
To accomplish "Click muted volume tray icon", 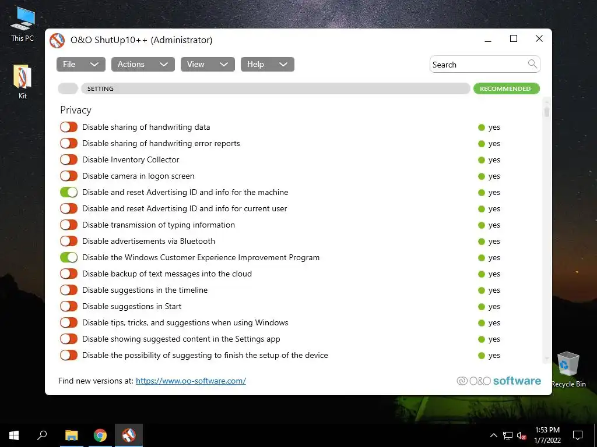I will (x=522, y=435).
